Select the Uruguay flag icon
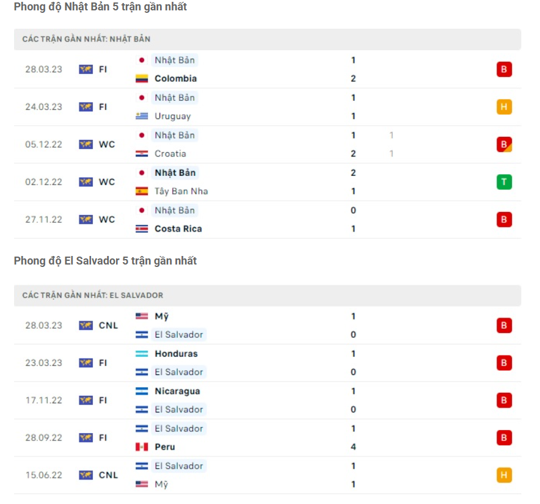Screen dimensions: 540x504 (x=143, y=116)
